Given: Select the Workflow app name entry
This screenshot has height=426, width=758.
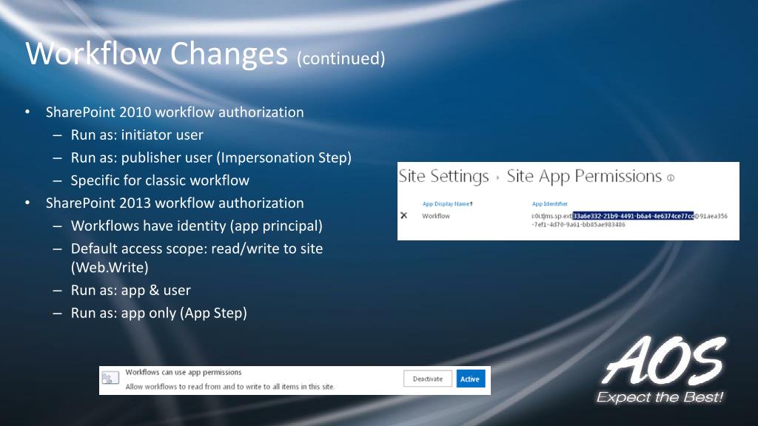Looking at the screenshot, I should tap(436, 216).
